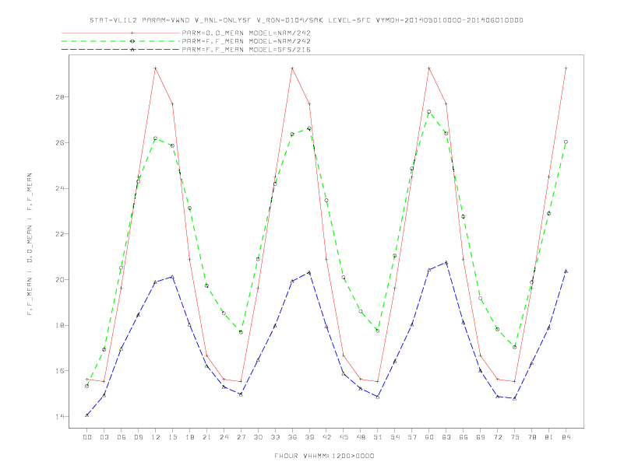Click the blue line's triangle marker at hour 63
The width and height of the screenshot is (617, 476).
pos(446,262)
